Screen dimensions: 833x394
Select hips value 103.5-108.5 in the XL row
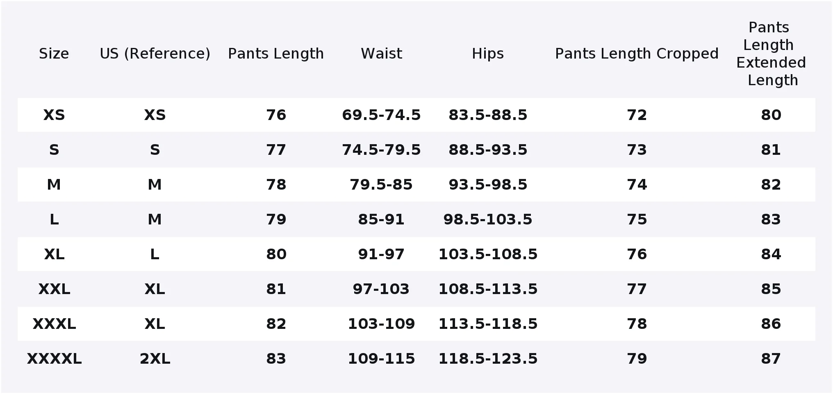click(x=488, y=254)
